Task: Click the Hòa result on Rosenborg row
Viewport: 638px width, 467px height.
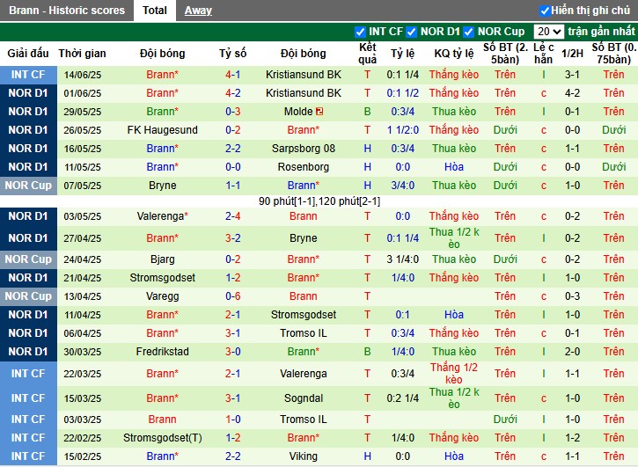Action: click(x=454, y=167)
